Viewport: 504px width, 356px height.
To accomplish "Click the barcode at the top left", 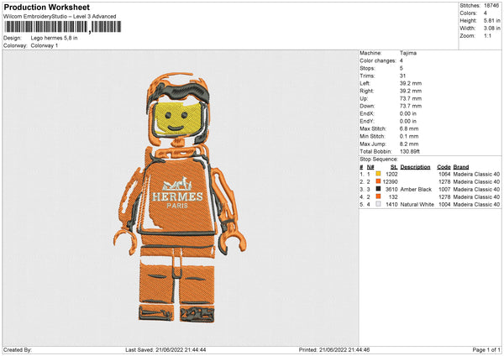I will pos(63,27).
